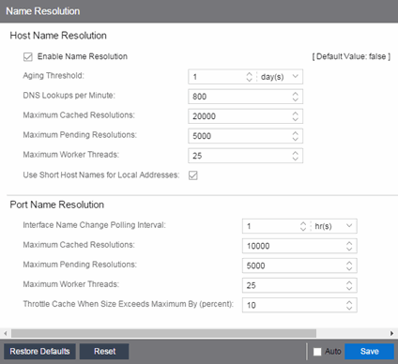Decrease Port Maximum Cached Resolutions 10000
This screenshot has height=364, width=398.
[349, 249]
